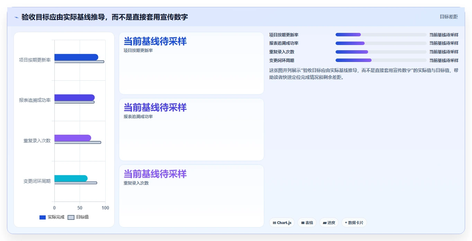Open the Chart.js tag
The width and height of the screenshot is (472, 241).
pyautogui.click(x=282, y=223)
